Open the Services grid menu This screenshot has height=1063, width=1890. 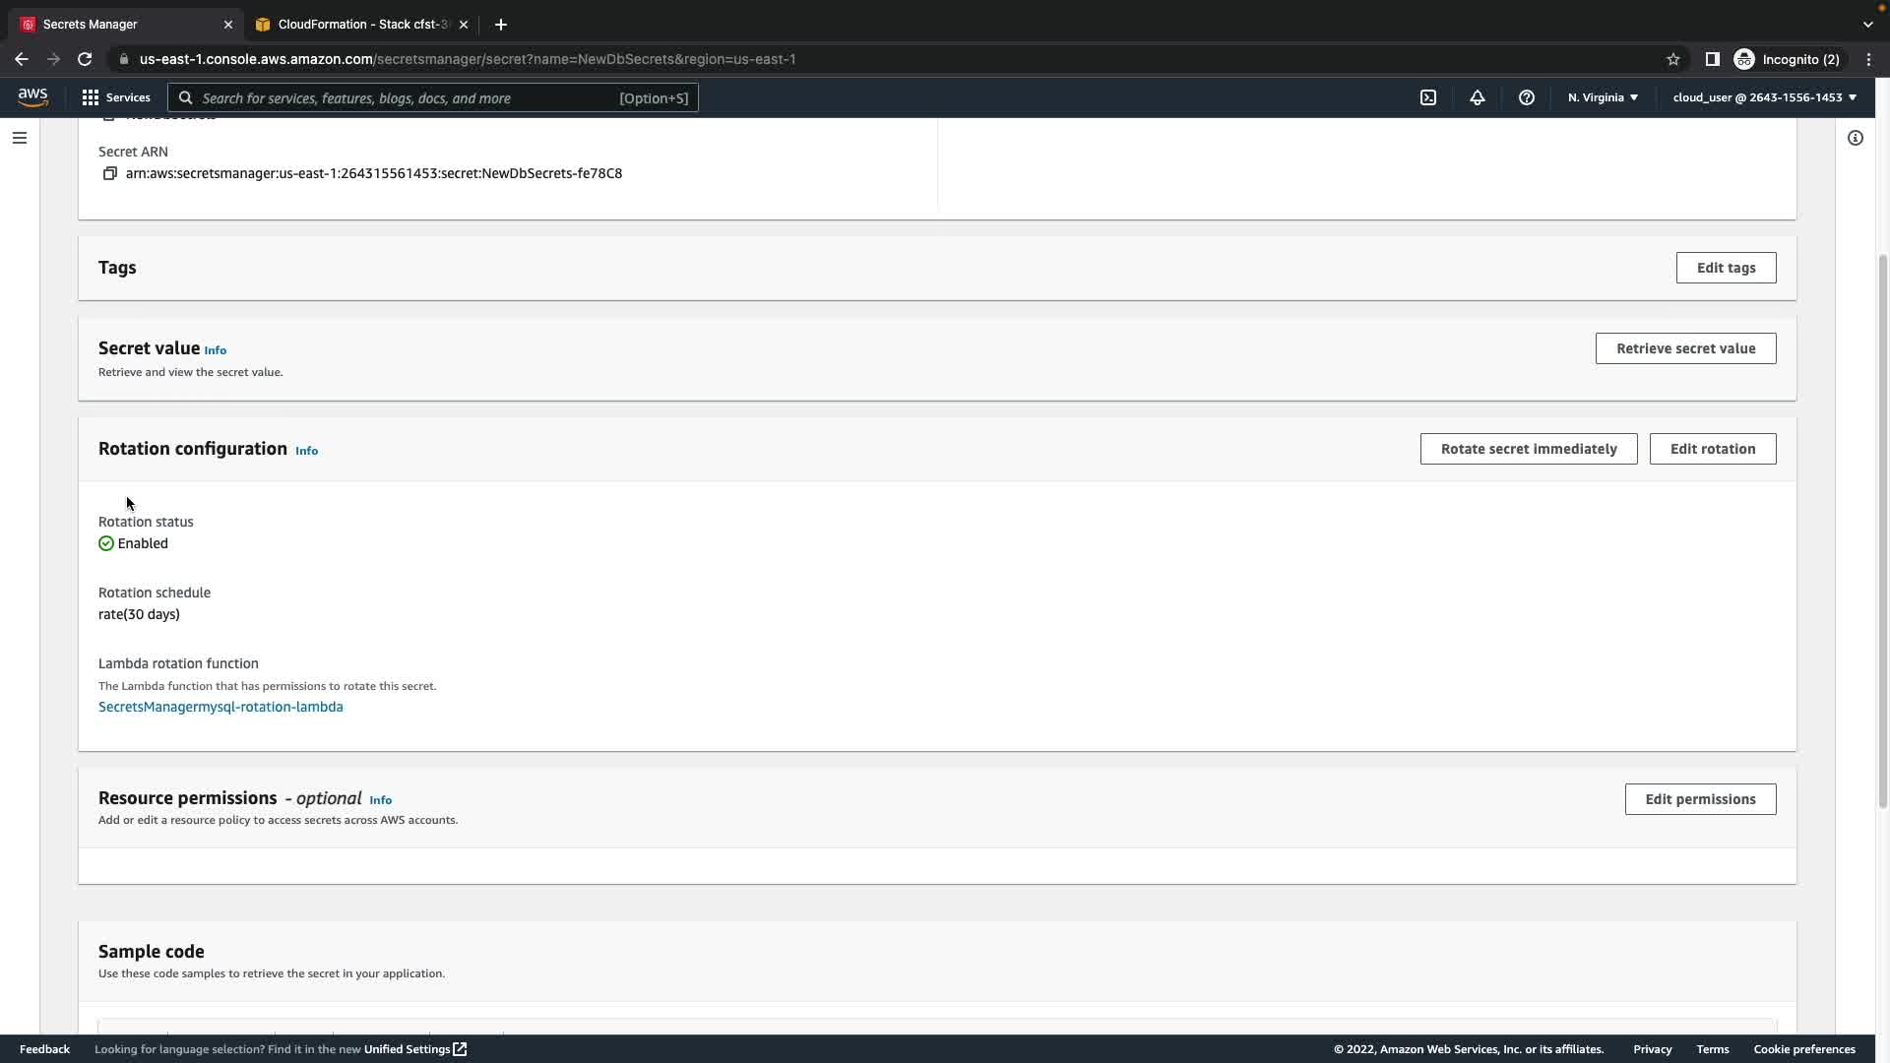116,97
